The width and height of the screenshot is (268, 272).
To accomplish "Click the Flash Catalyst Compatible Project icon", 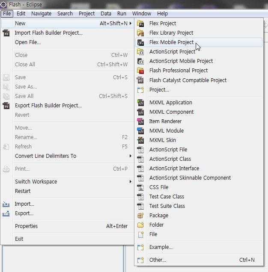I will click(140, 80).
